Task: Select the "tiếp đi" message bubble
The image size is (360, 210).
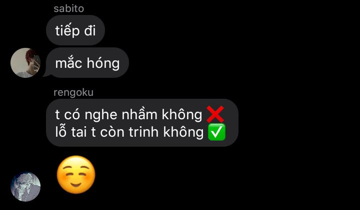Action: (75, 30)
